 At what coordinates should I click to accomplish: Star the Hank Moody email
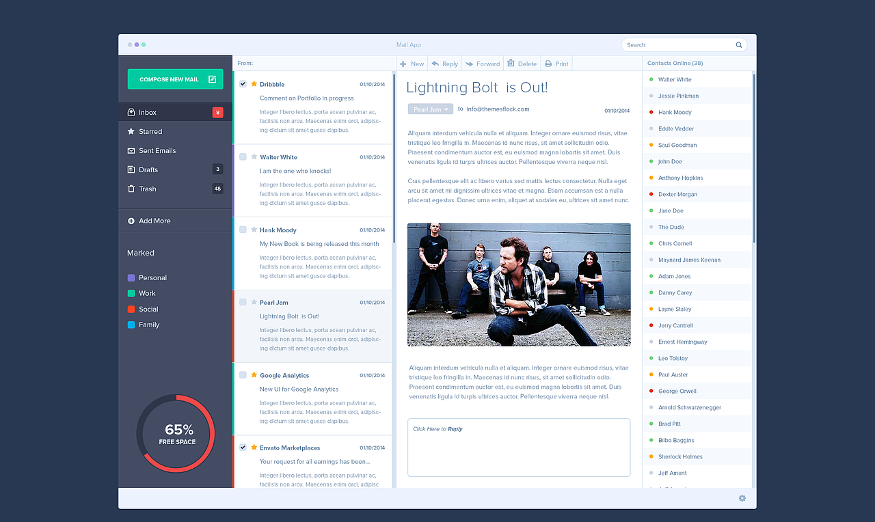point(254,230)
